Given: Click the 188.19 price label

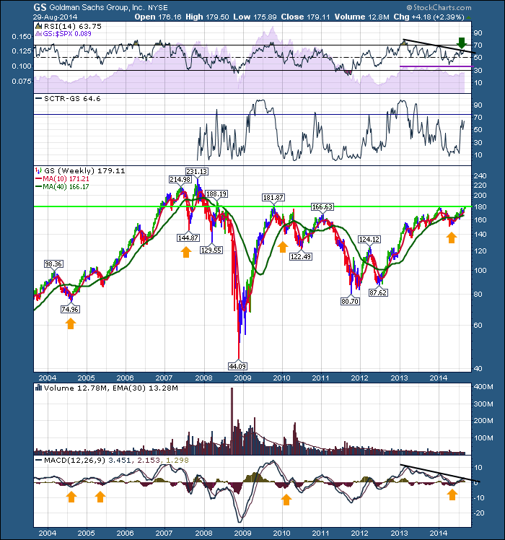Looking at the screenshot, I should [x=216, y=194].
